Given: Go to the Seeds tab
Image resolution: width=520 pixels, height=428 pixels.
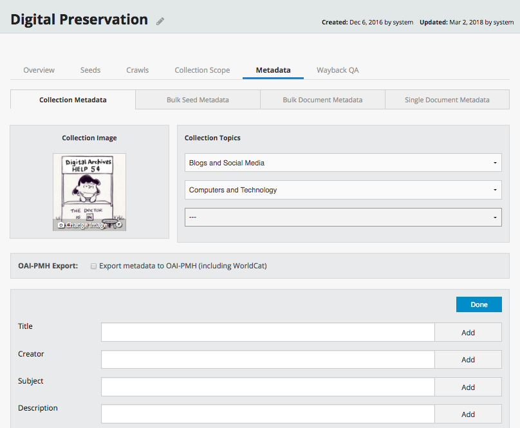Looking at the screenshot, I should click(90, 70).
